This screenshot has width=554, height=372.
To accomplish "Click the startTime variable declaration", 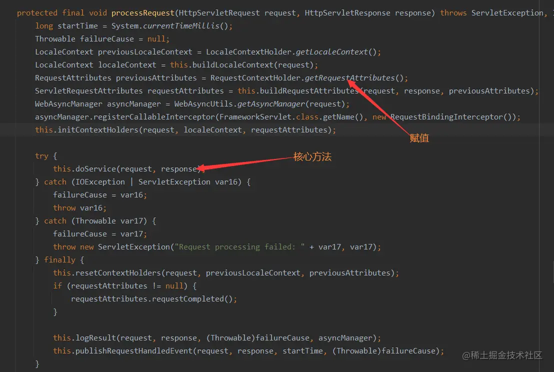I will pyautogui.click(x=77, y=26).
